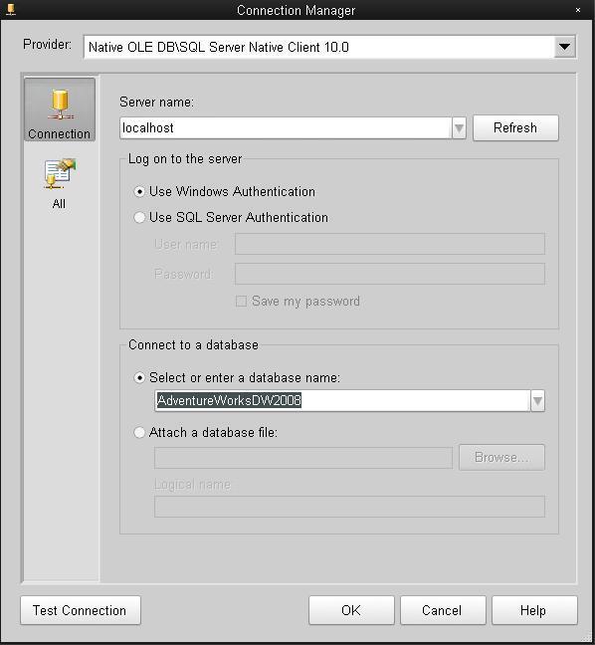The width and height of the screenshot is (595, 645).
Task: Click the Connect to a database heading
Action: point(193,344)
